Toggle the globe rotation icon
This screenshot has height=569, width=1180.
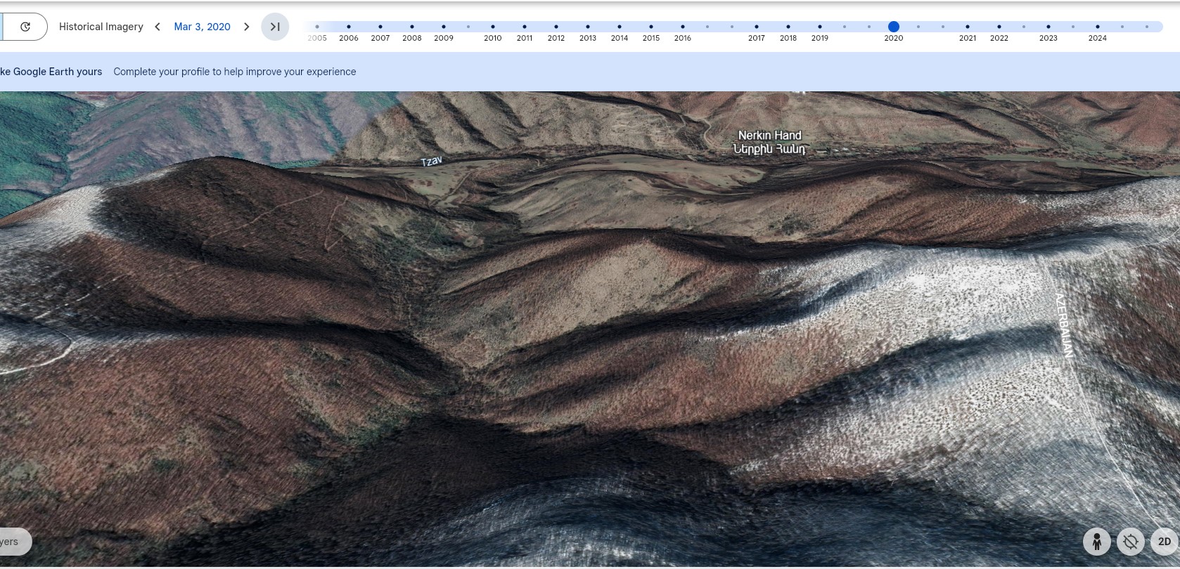point(1131,542)
